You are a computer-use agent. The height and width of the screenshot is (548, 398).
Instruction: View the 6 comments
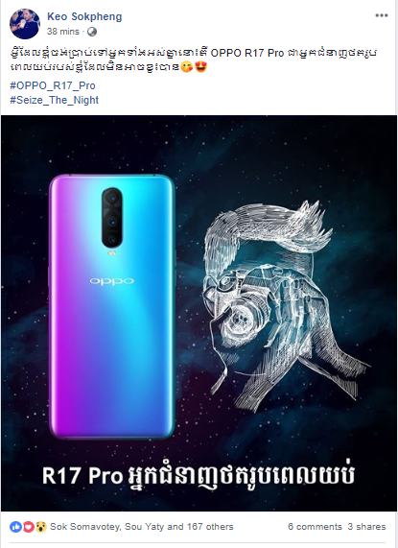click(315, 527)
